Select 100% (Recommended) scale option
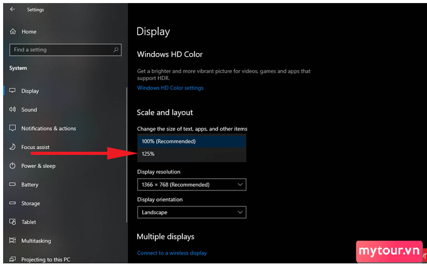 (x=192, y=141)
